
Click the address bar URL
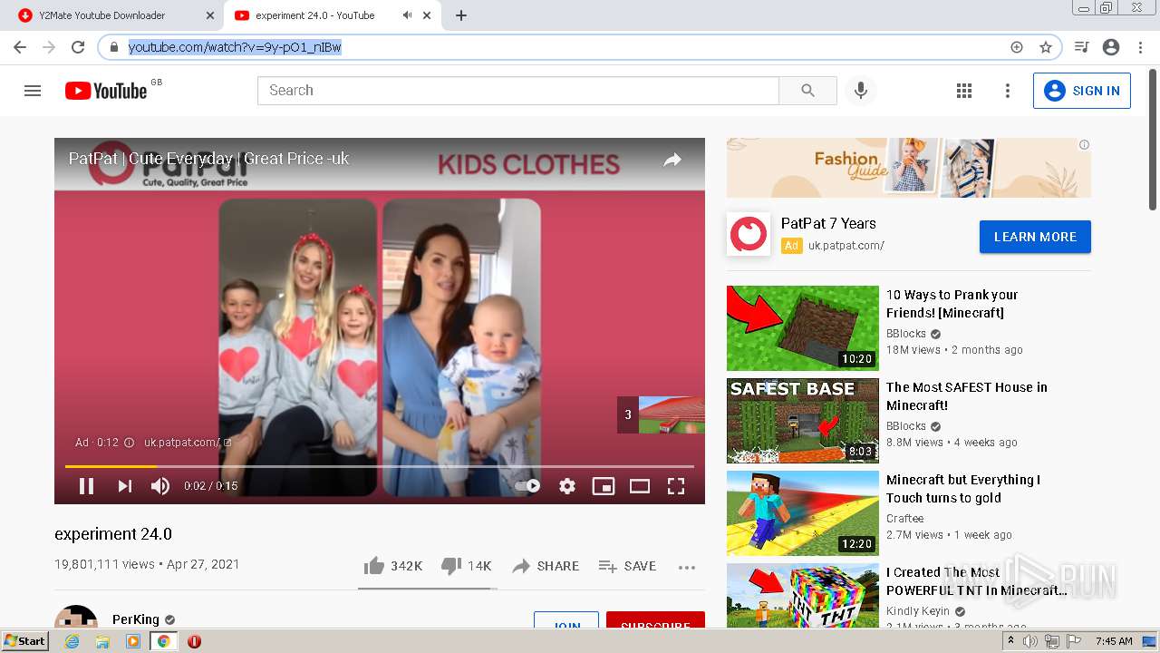[x=236, y=47]
